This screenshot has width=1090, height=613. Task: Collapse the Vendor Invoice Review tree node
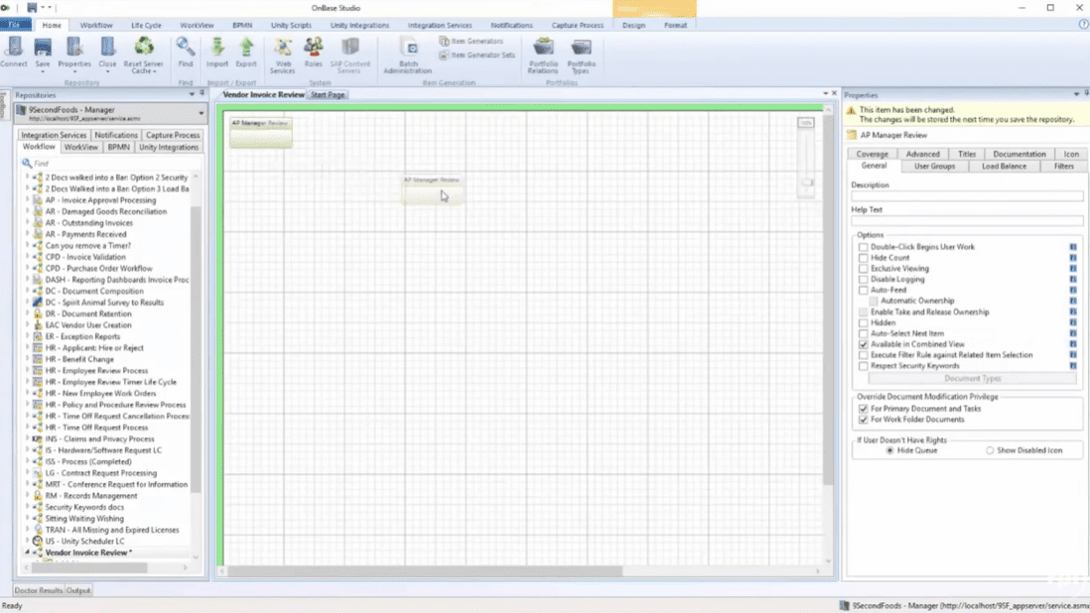[x=28, y=552]
